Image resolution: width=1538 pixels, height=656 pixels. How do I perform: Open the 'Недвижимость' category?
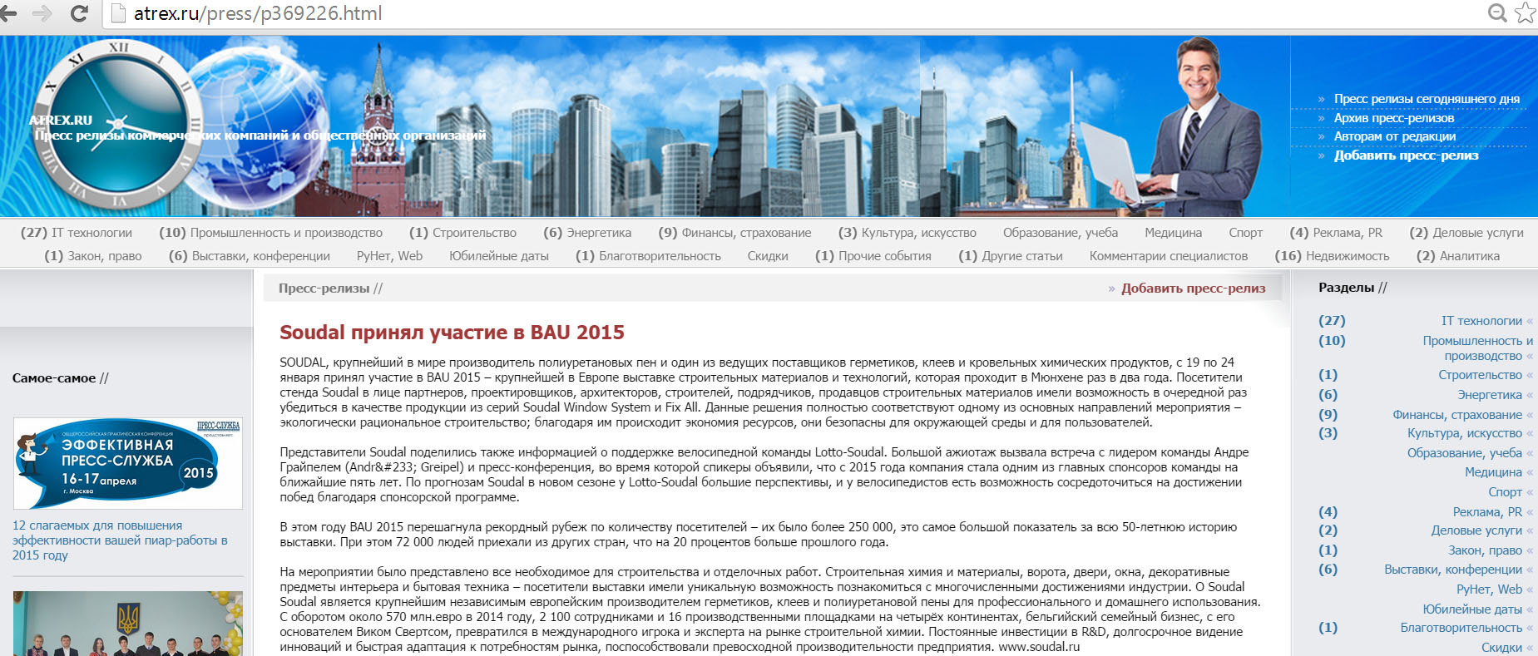coord(1348,256)
